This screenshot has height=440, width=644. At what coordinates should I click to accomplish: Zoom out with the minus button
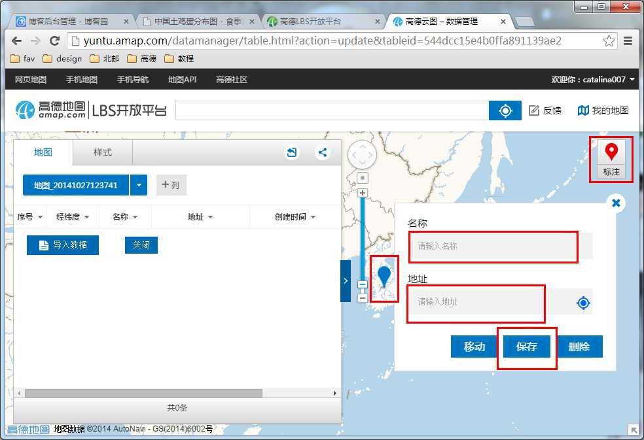[x=363, y=298]
